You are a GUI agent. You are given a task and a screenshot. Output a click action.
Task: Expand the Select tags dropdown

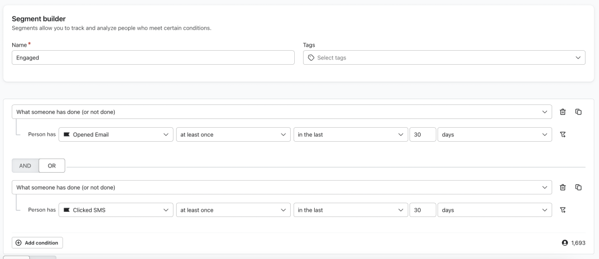coord(444,58)
